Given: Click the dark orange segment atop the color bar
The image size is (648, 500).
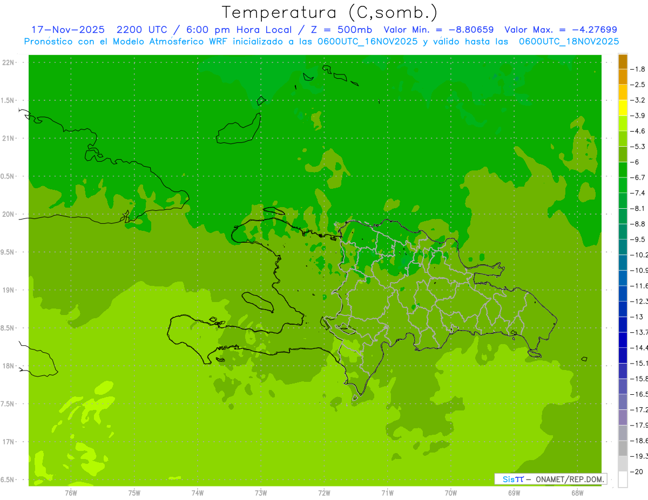Looking at the screenshot, I should point(623,61).
